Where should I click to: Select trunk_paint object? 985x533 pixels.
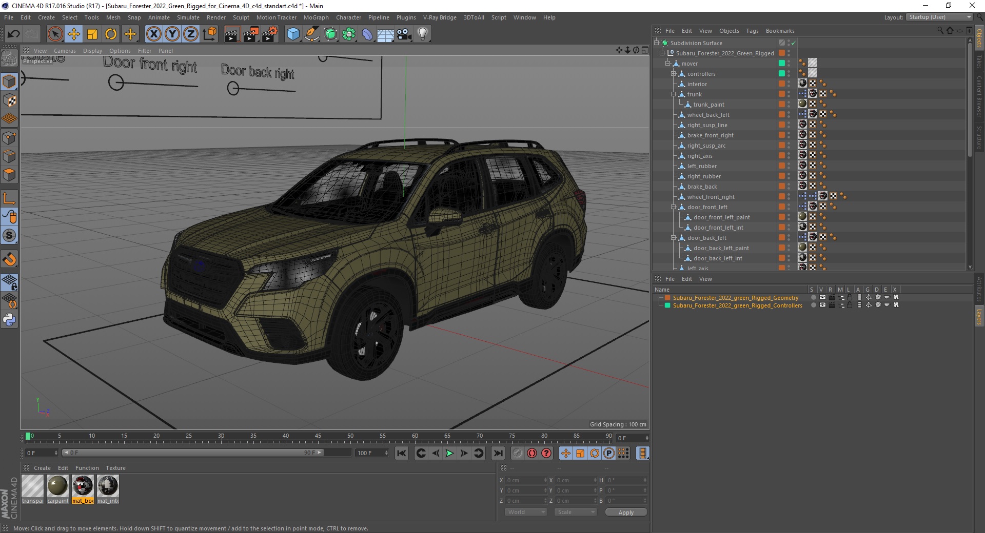[x=709, y=105]
